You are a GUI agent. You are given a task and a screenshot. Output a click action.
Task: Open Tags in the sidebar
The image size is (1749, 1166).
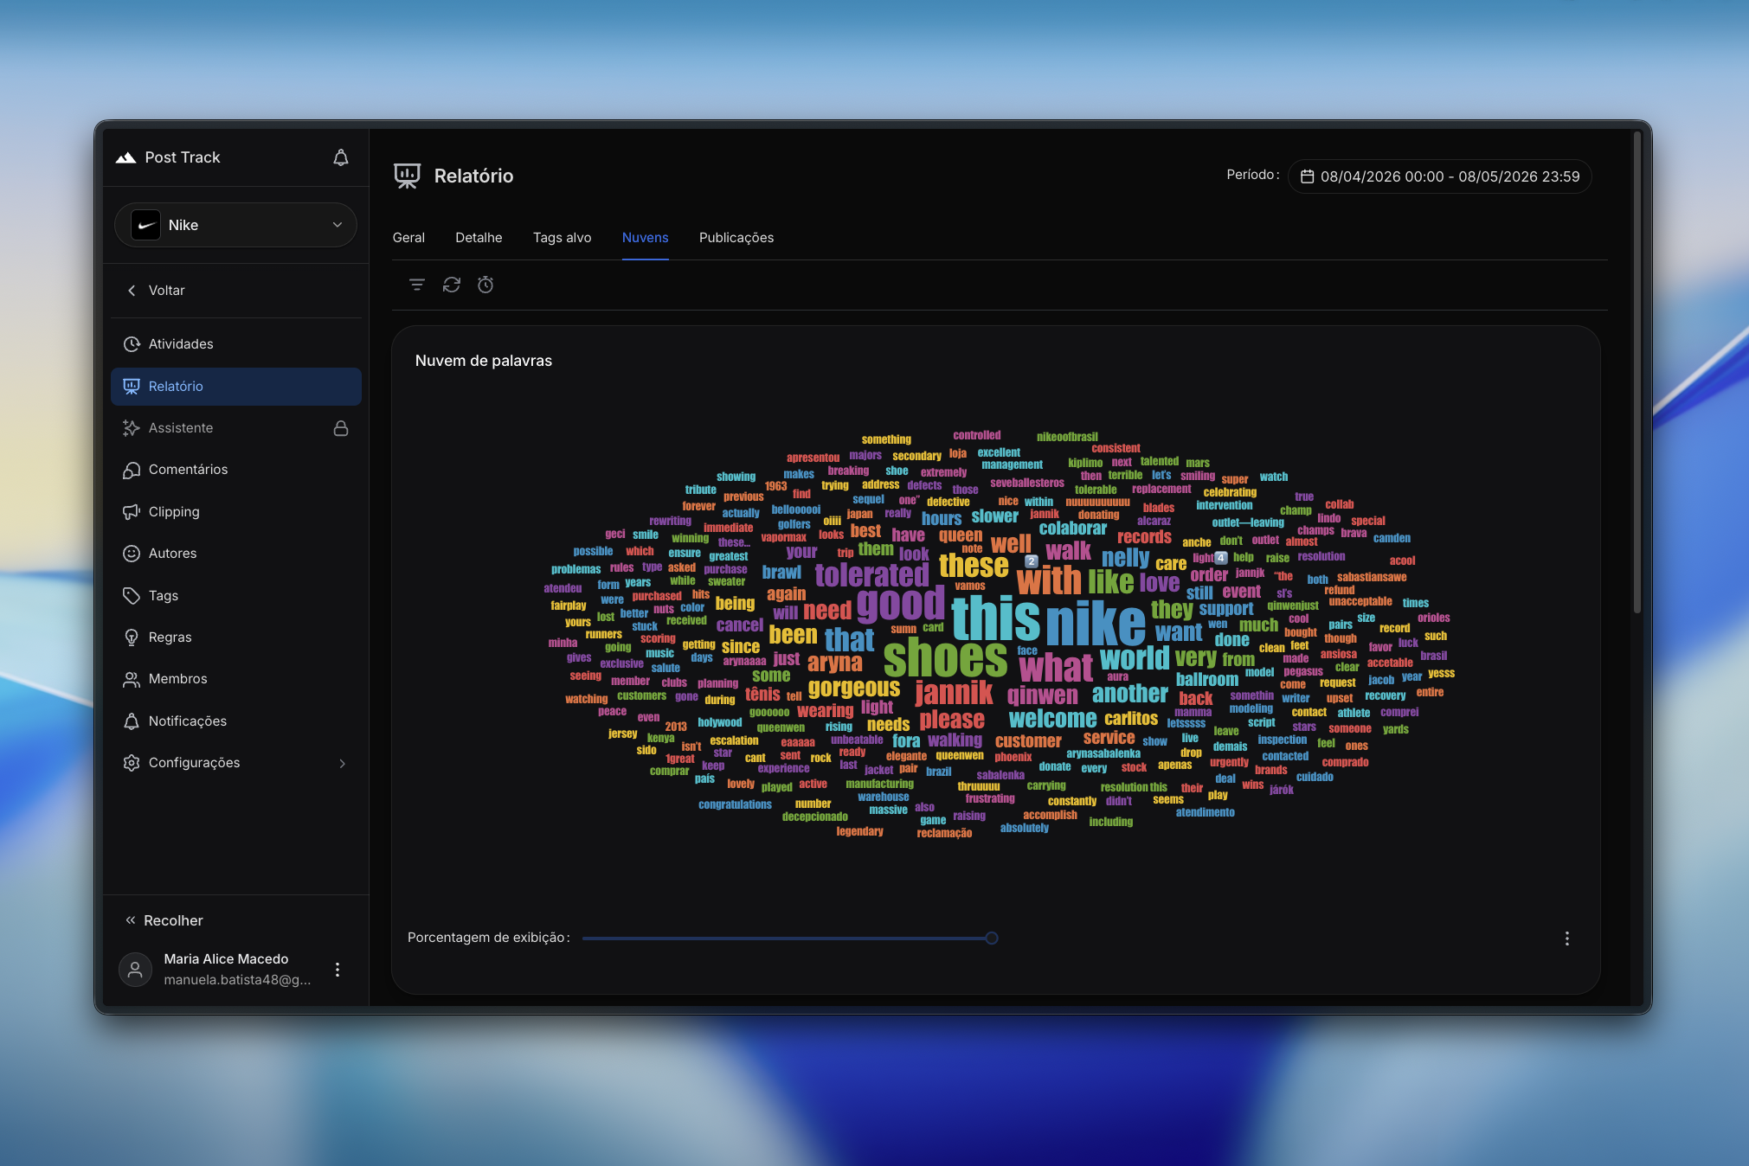[235, 596]
